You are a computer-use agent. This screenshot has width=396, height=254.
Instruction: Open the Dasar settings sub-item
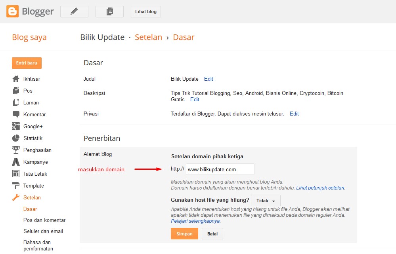click(30, 209)
